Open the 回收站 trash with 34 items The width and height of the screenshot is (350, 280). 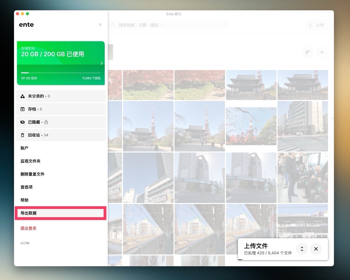[61, 135]
